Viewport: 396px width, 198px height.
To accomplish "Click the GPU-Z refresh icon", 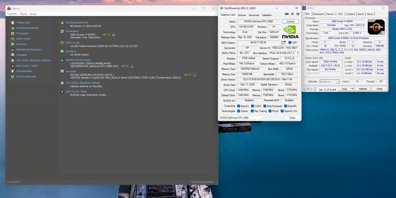I will pos(292,14).
